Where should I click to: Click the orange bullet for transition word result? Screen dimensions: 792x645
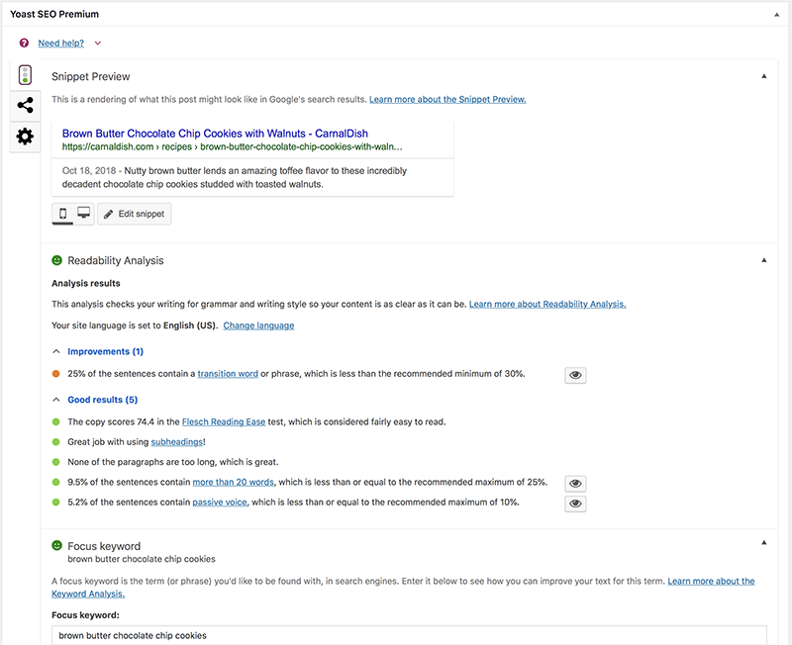point(56,374)
